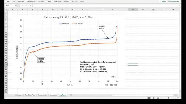
Task: Expand the formula bar chevron
Action: [180, 6]
